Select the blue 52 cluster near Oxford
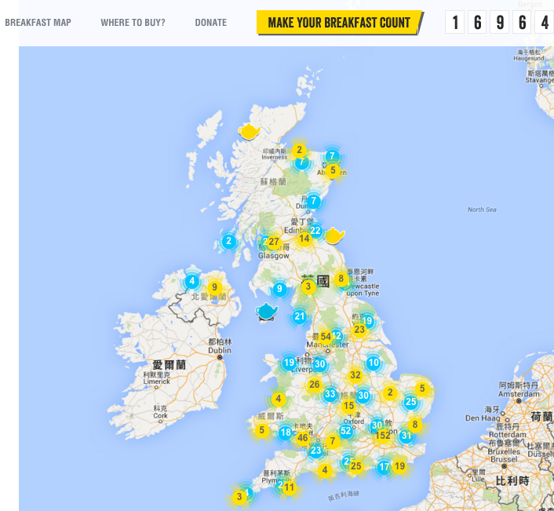The width and height of the screenshot is (554, 511). [345, 430]
